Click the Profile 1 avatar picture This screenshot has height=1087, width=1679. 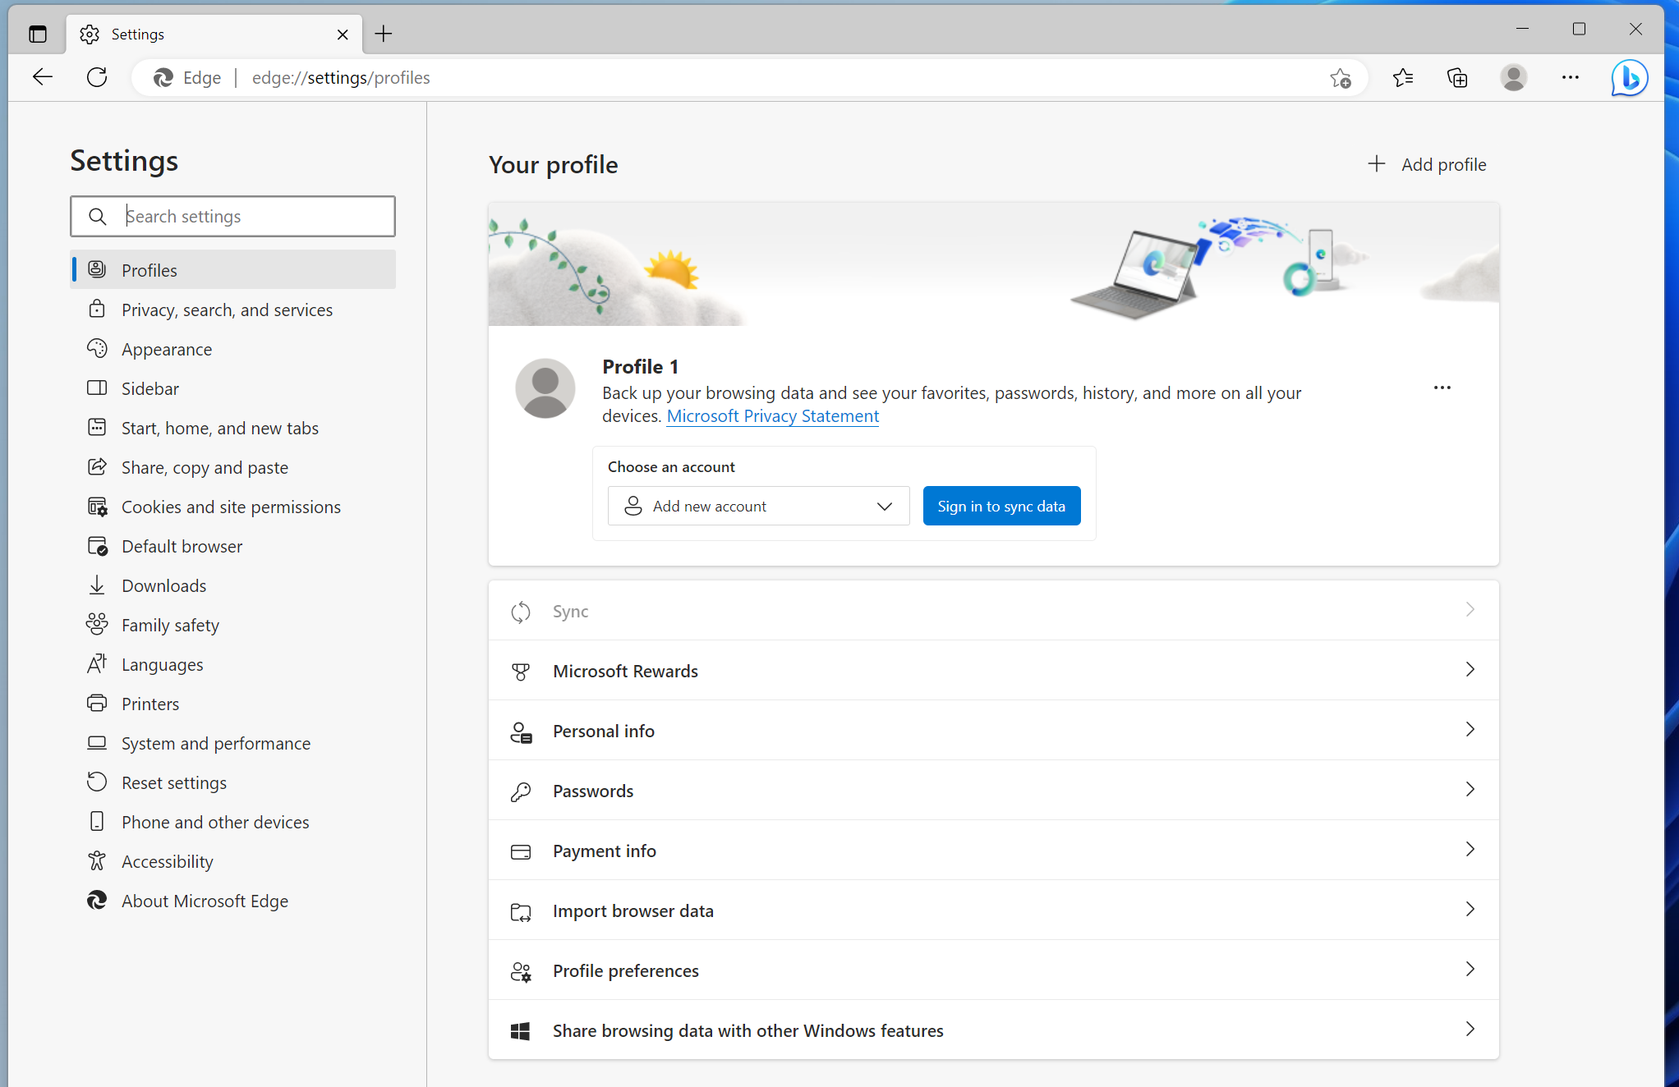coord(545,388)
